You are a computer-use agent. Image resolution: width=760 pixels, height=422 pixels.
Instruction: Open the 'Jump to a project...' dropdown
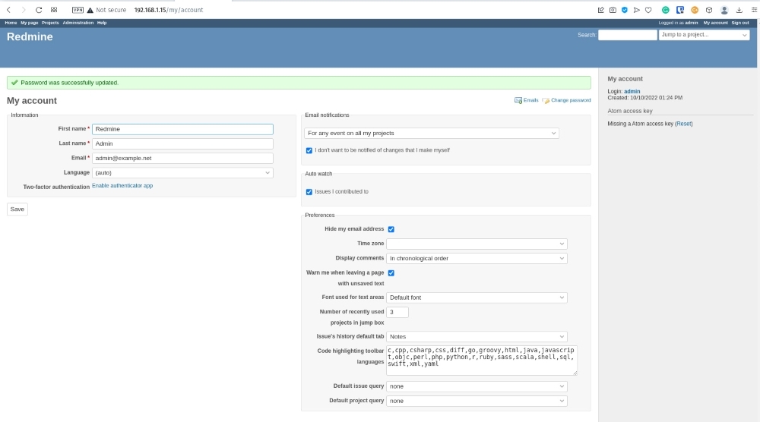[x=704, y=35]
